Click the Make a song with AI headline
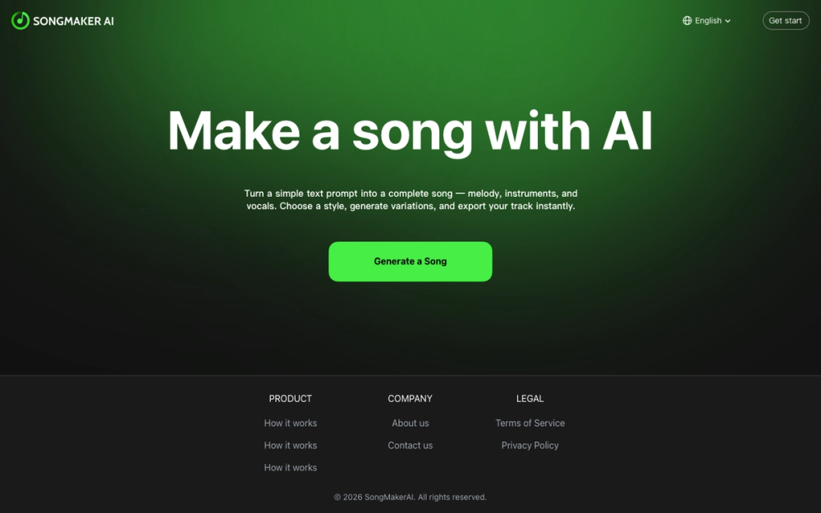The width and height of the screenshot is (821, 513). pos(410,131)
